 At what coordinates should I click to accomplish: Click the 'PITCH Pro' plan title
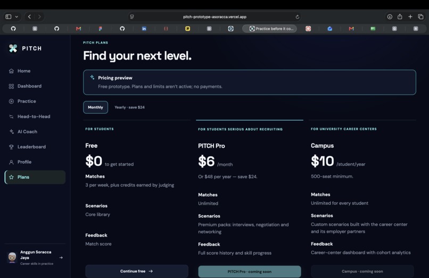click(x=211, y=146)
